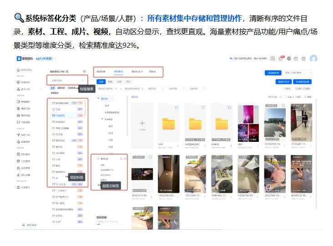Switch to the 回收站 tab
The image size is (333, 246).
tap(152, 71)
